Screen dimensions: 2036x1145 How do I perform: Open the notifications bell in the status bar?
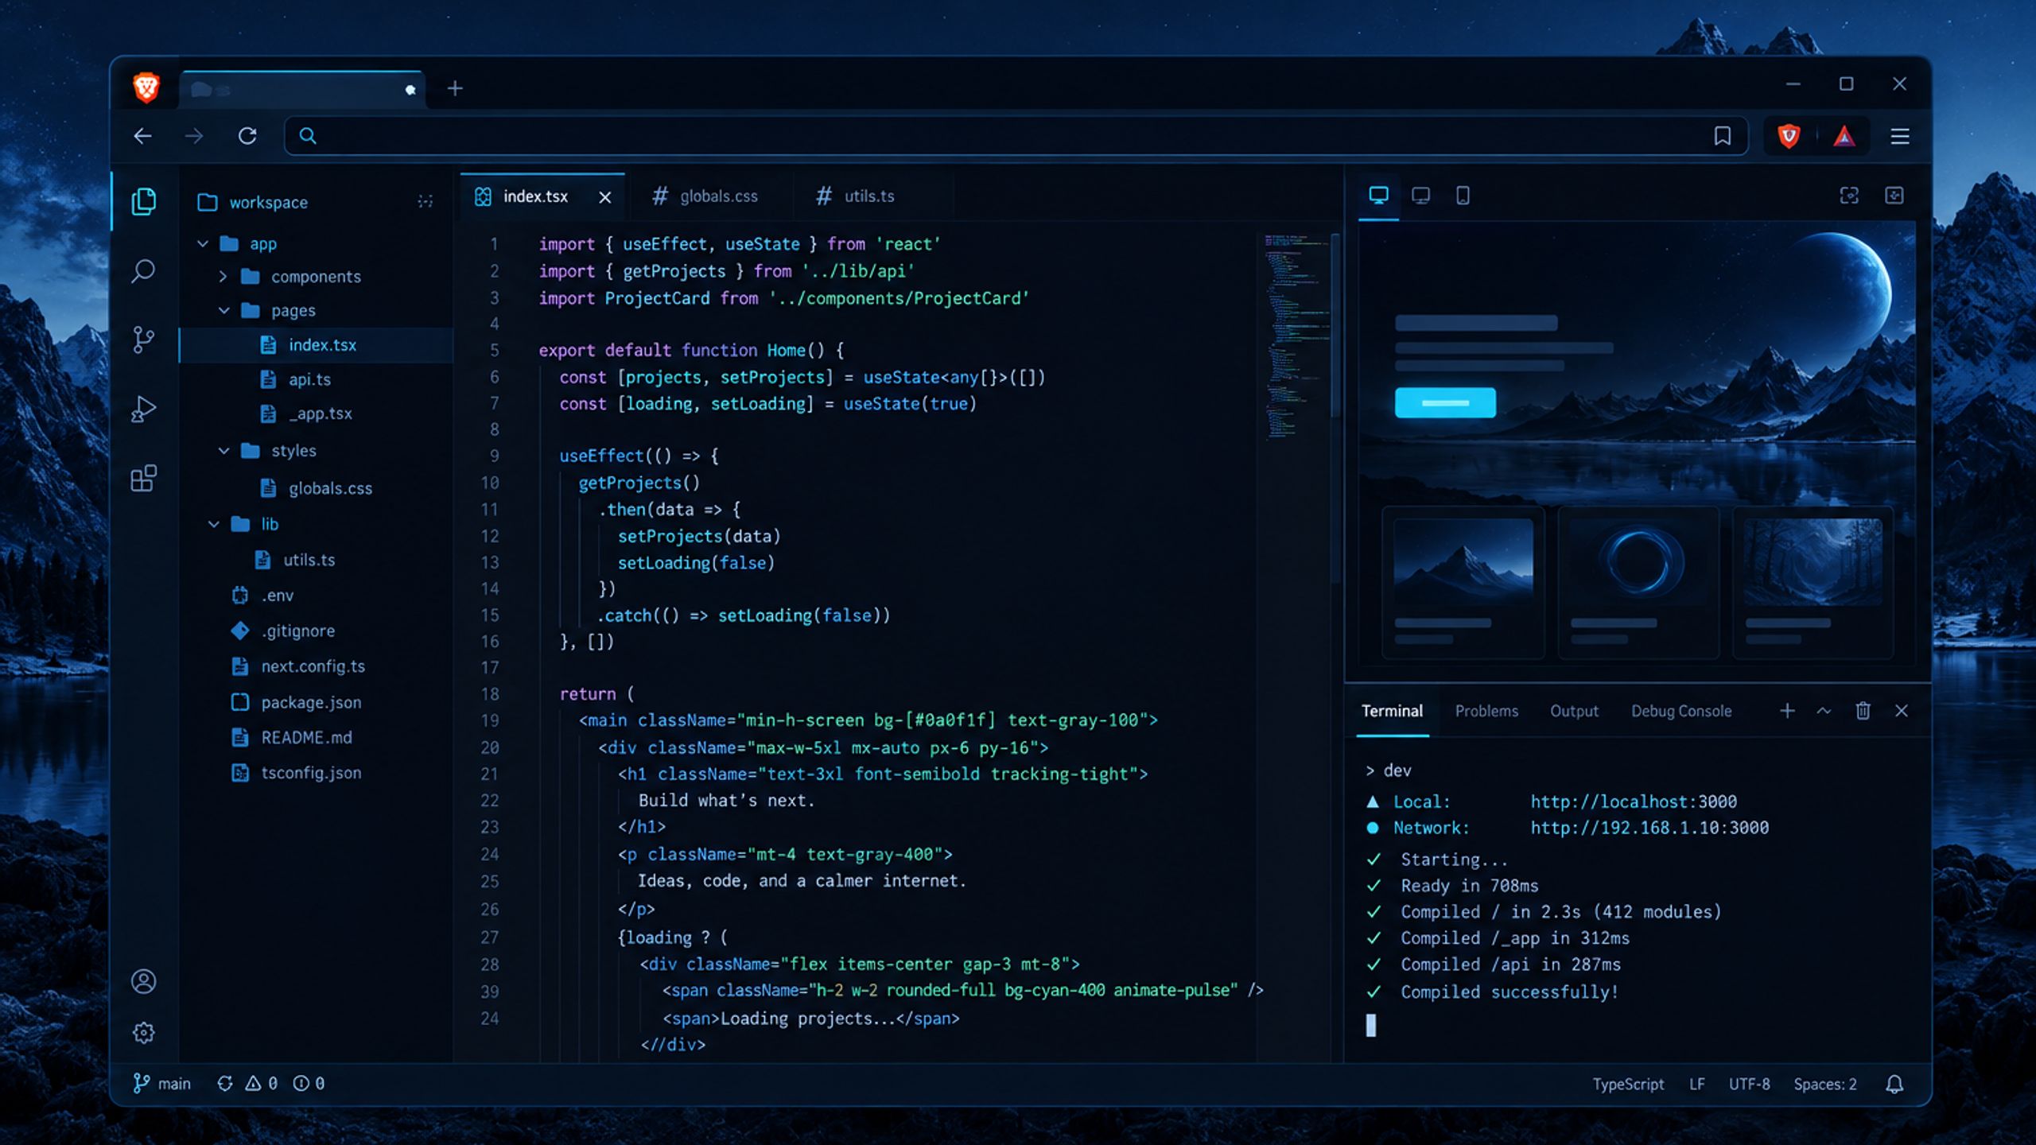click(1894, 1084)
